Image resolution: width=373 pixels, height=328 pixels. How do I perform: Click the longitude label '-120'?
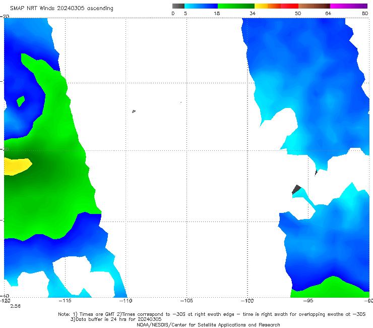pyautogui.click(x=5, y=301)
